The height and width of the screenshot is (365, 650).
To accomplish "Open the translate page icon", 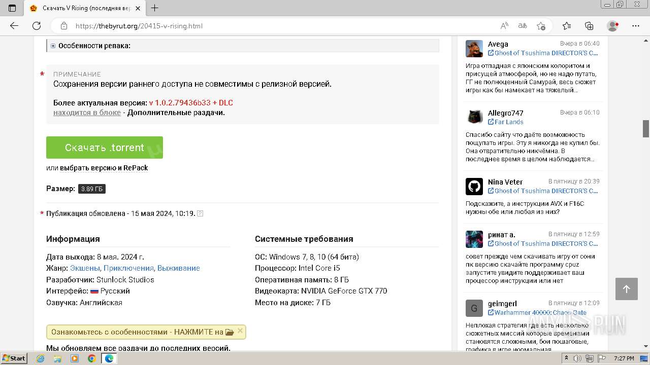I will point(523,26).
